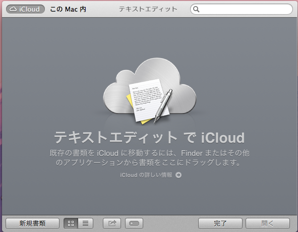Click the drag-documents description text
298x232 pixels.
(149, 158)
